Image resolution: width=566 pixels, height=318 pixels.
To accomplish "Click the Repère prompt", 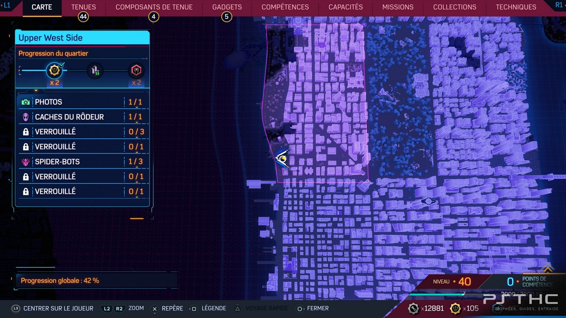I will [172, 308].
